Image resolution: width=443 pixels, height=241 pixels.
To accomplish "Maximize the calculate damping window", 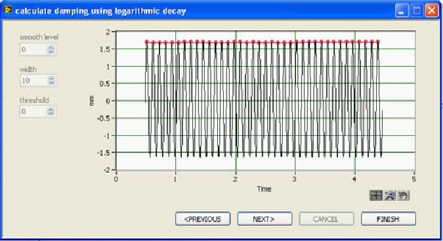I will click(x=417, y=11).
